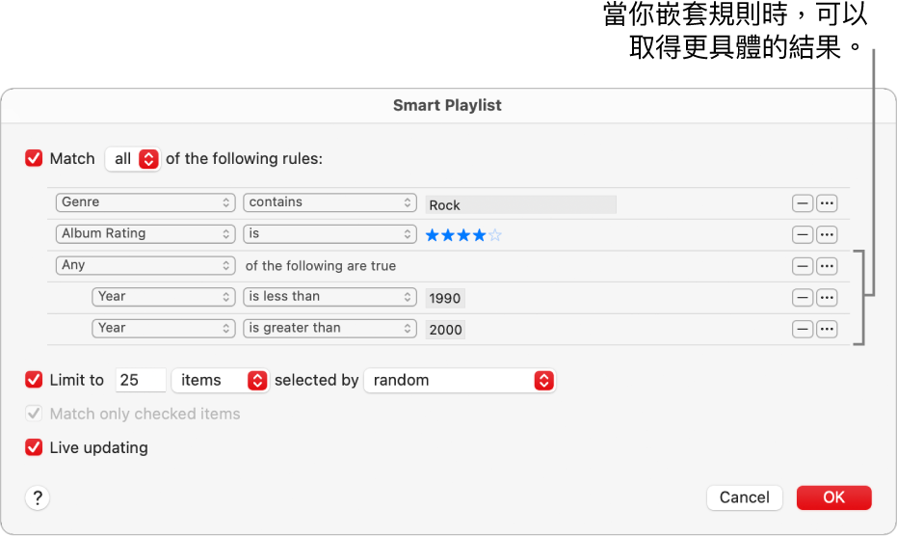Open the 'is less than' condition dropdown
This screenshot has width=897, height=536.
[330, 297]
